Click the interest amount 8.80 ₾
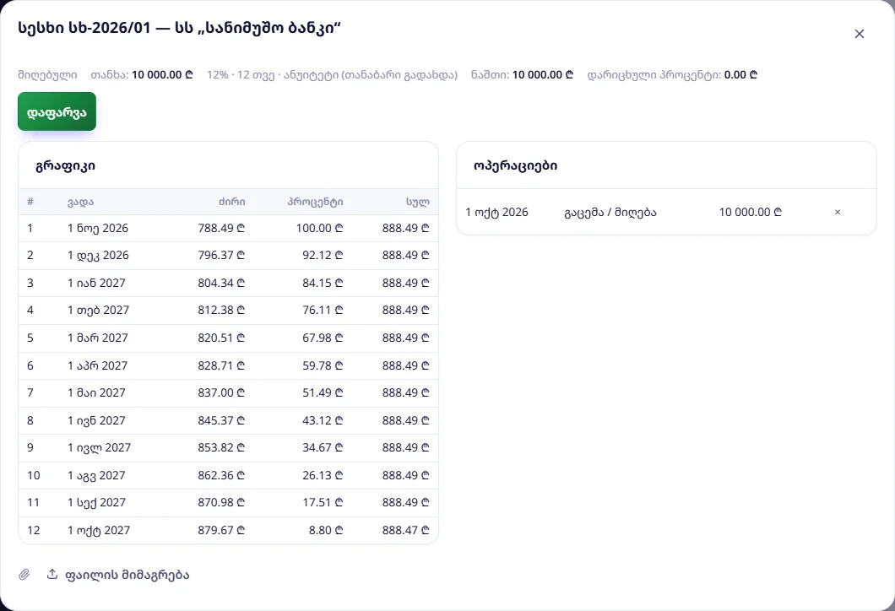The height and width of the screenshot is (611, 895). (x=326, y=531)
